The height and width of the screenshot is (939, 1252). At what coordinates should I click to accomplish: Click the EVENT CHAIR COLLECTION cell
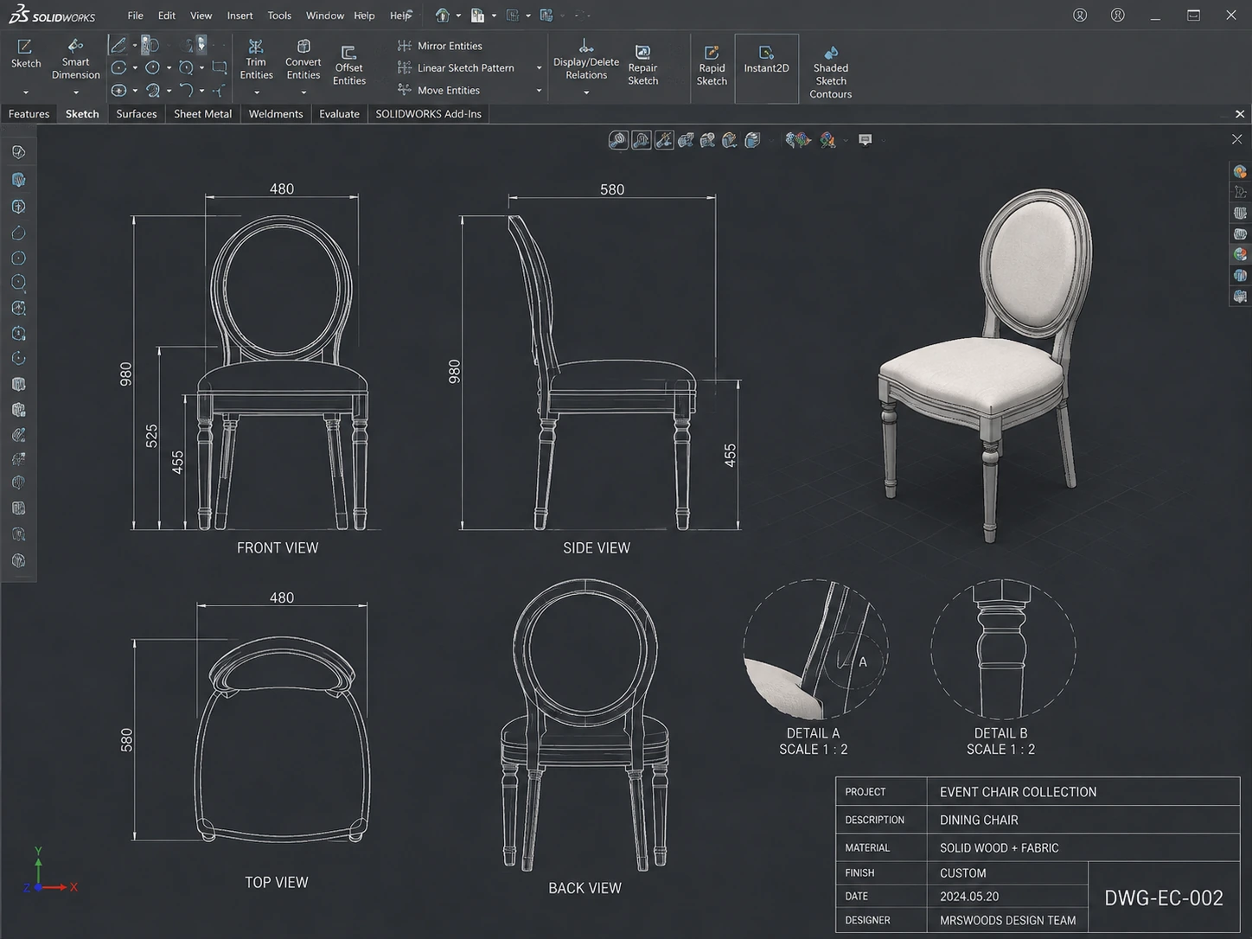point(1083,792)
